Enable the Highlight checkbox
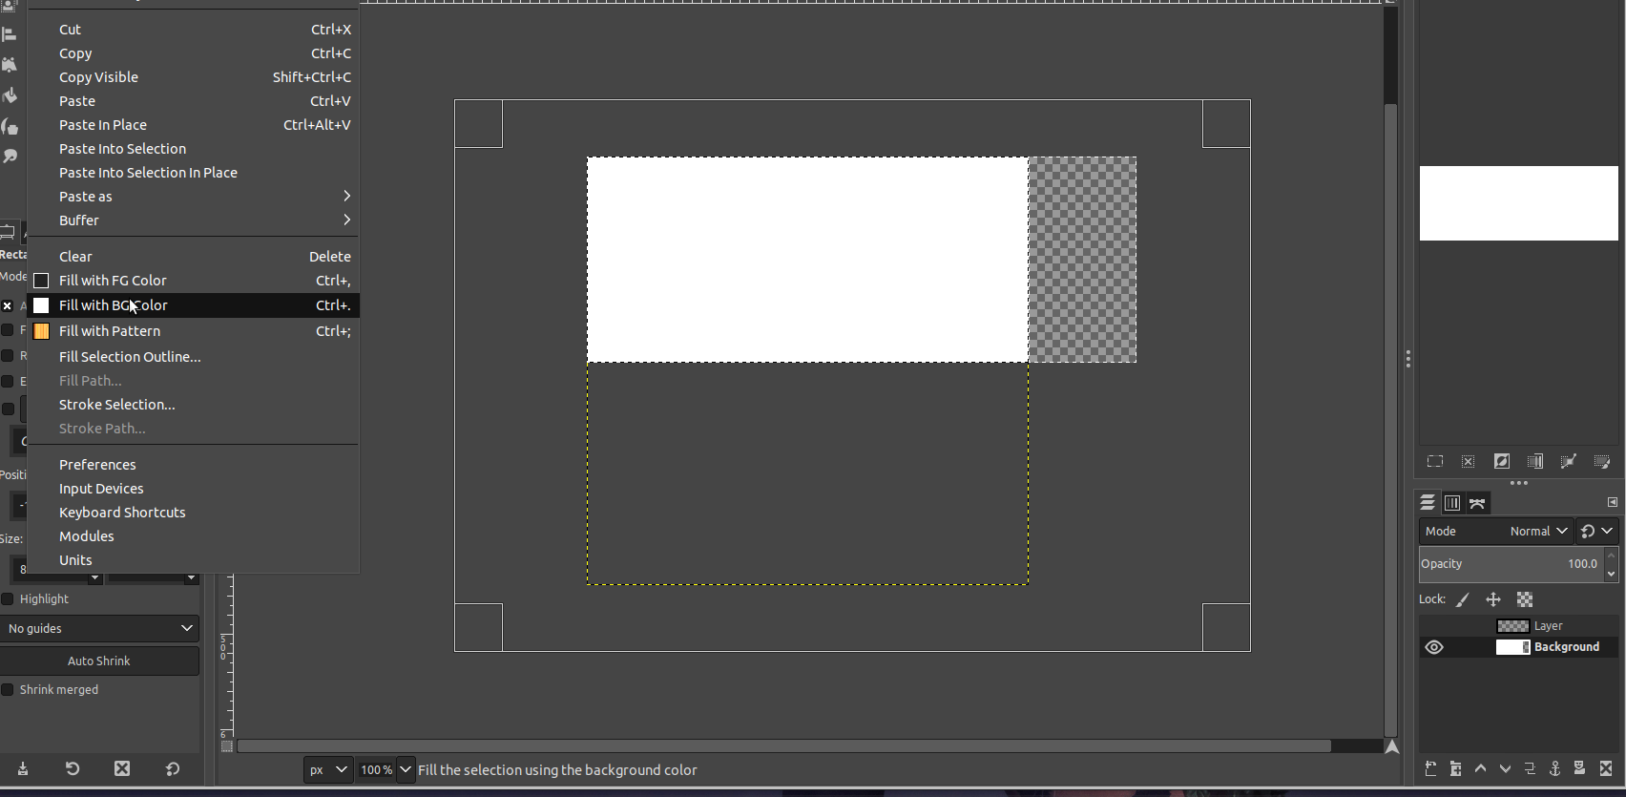The width and height of the screenshot is (1626, 797). 8,599
